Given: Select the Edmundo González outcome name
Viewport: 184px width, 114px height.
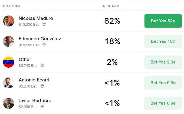Looking at the screenshot, I should tap(40, 39).
